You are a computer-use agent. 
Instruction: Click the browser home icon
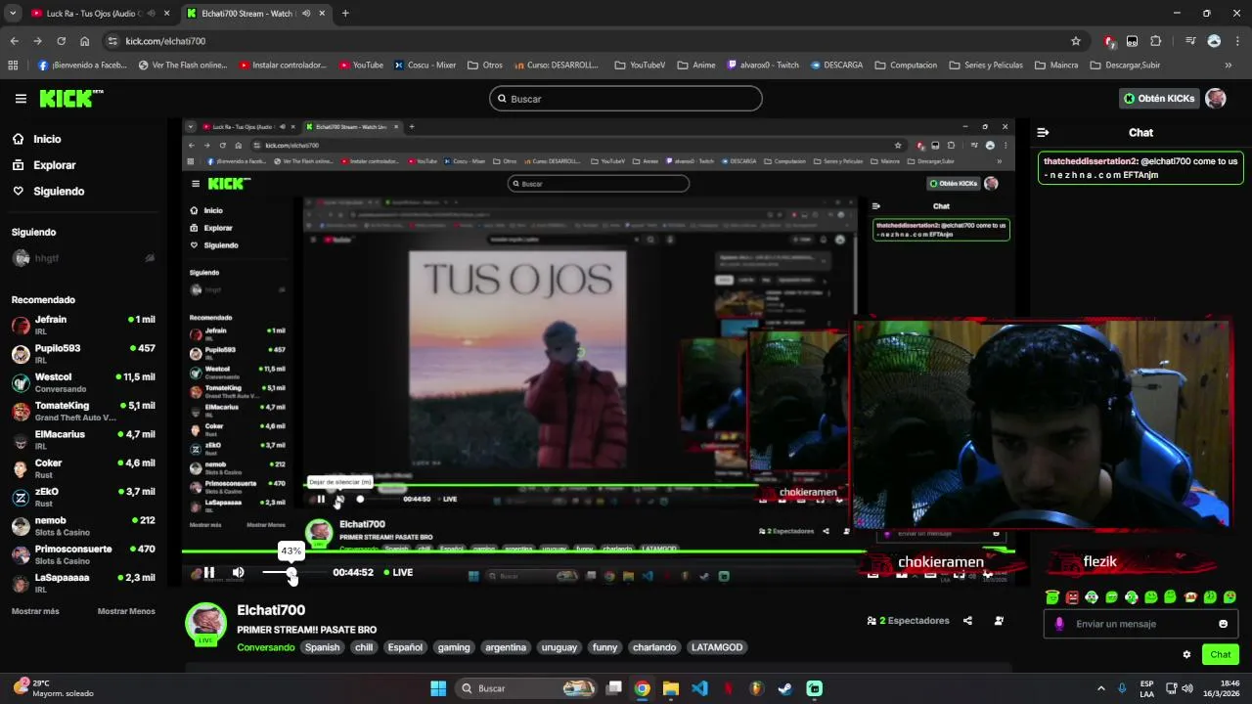[x=85, y=41]
